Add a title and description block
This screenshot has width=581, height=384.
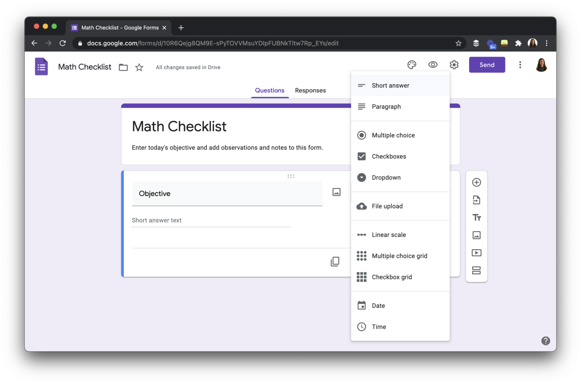coord(476,217)
